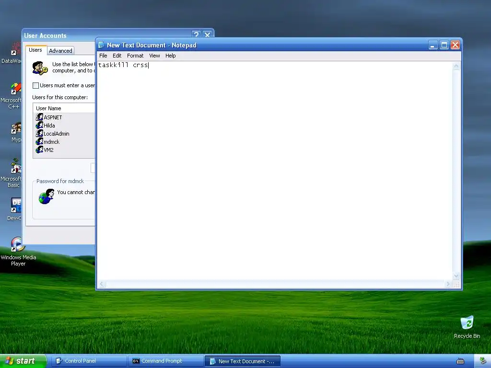Maximize the Notepad window
The width and height of the screenshot is (491, 368).
tap(444, 45)
